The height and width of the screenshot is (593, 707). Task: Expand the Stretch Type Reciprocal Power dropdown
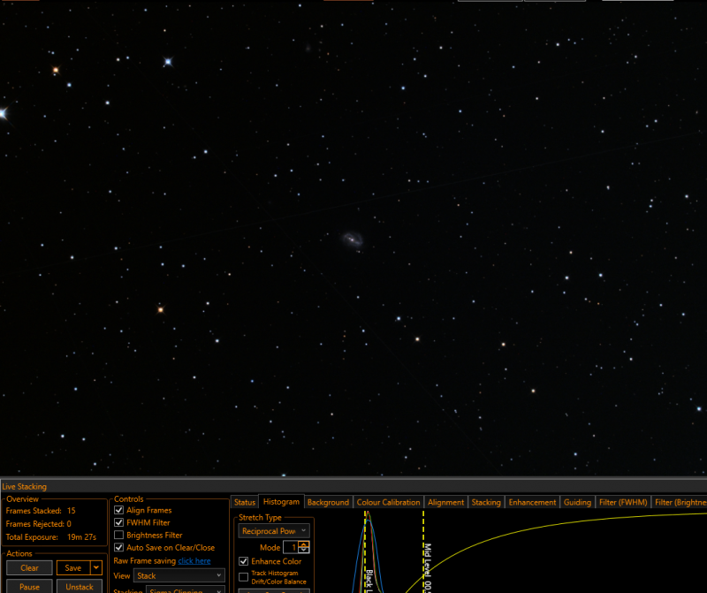click(x=274, y=531)
